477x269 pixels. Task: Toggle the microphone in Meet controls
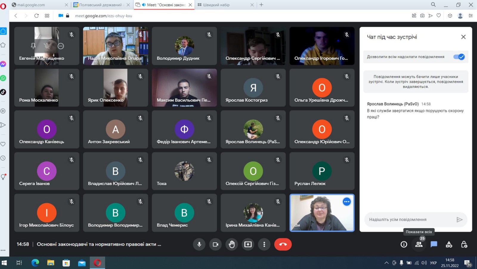click(x=199, y=244)
